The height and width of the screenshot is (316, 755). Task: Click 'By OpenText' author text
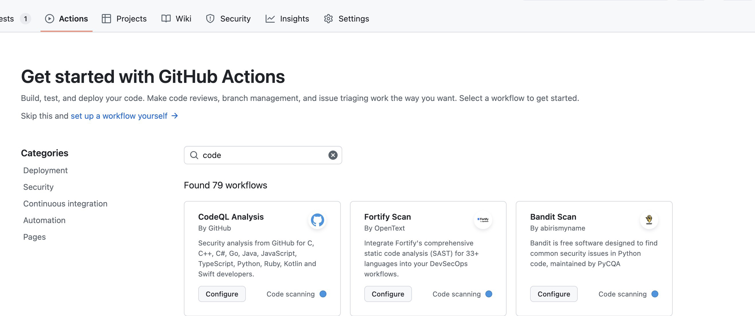point(384,228)
